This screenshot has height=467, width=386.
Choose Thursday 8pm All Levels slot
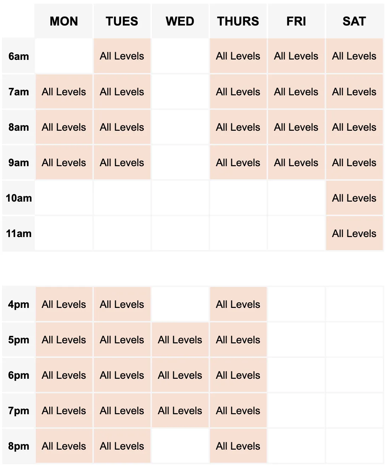point(238,446)
